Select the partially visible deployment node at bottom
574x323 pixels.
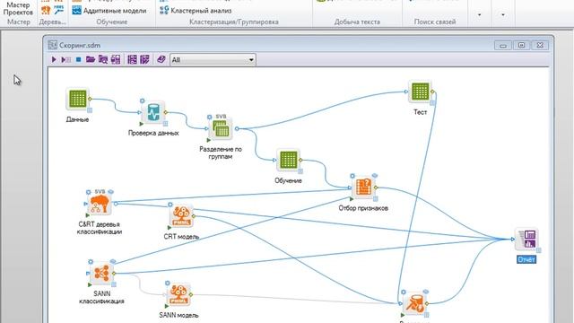(x=414, y=303)
